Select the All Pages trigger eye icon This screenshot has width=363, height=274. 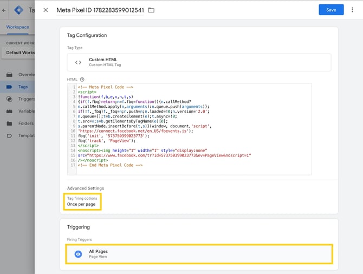[x=78, y=254]
